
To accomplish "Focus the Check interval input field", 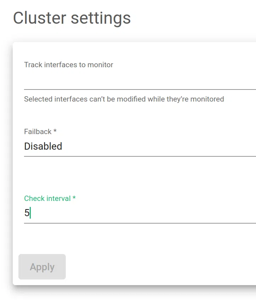I will pyautogui.click(x=140, y=213).
